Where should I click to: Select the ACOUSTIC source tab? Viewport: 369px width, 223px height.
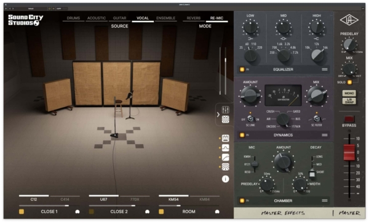click(97, 18)
